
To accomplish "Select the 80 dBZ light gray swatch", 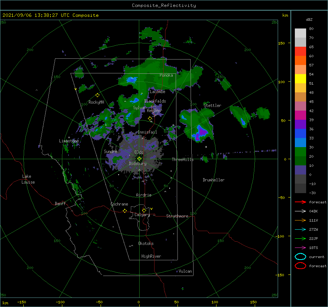I will (x=300, y=33).
